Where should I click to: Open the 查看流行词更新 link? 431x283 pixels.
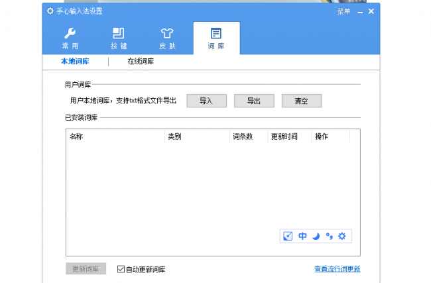click(x=338, y=268)
